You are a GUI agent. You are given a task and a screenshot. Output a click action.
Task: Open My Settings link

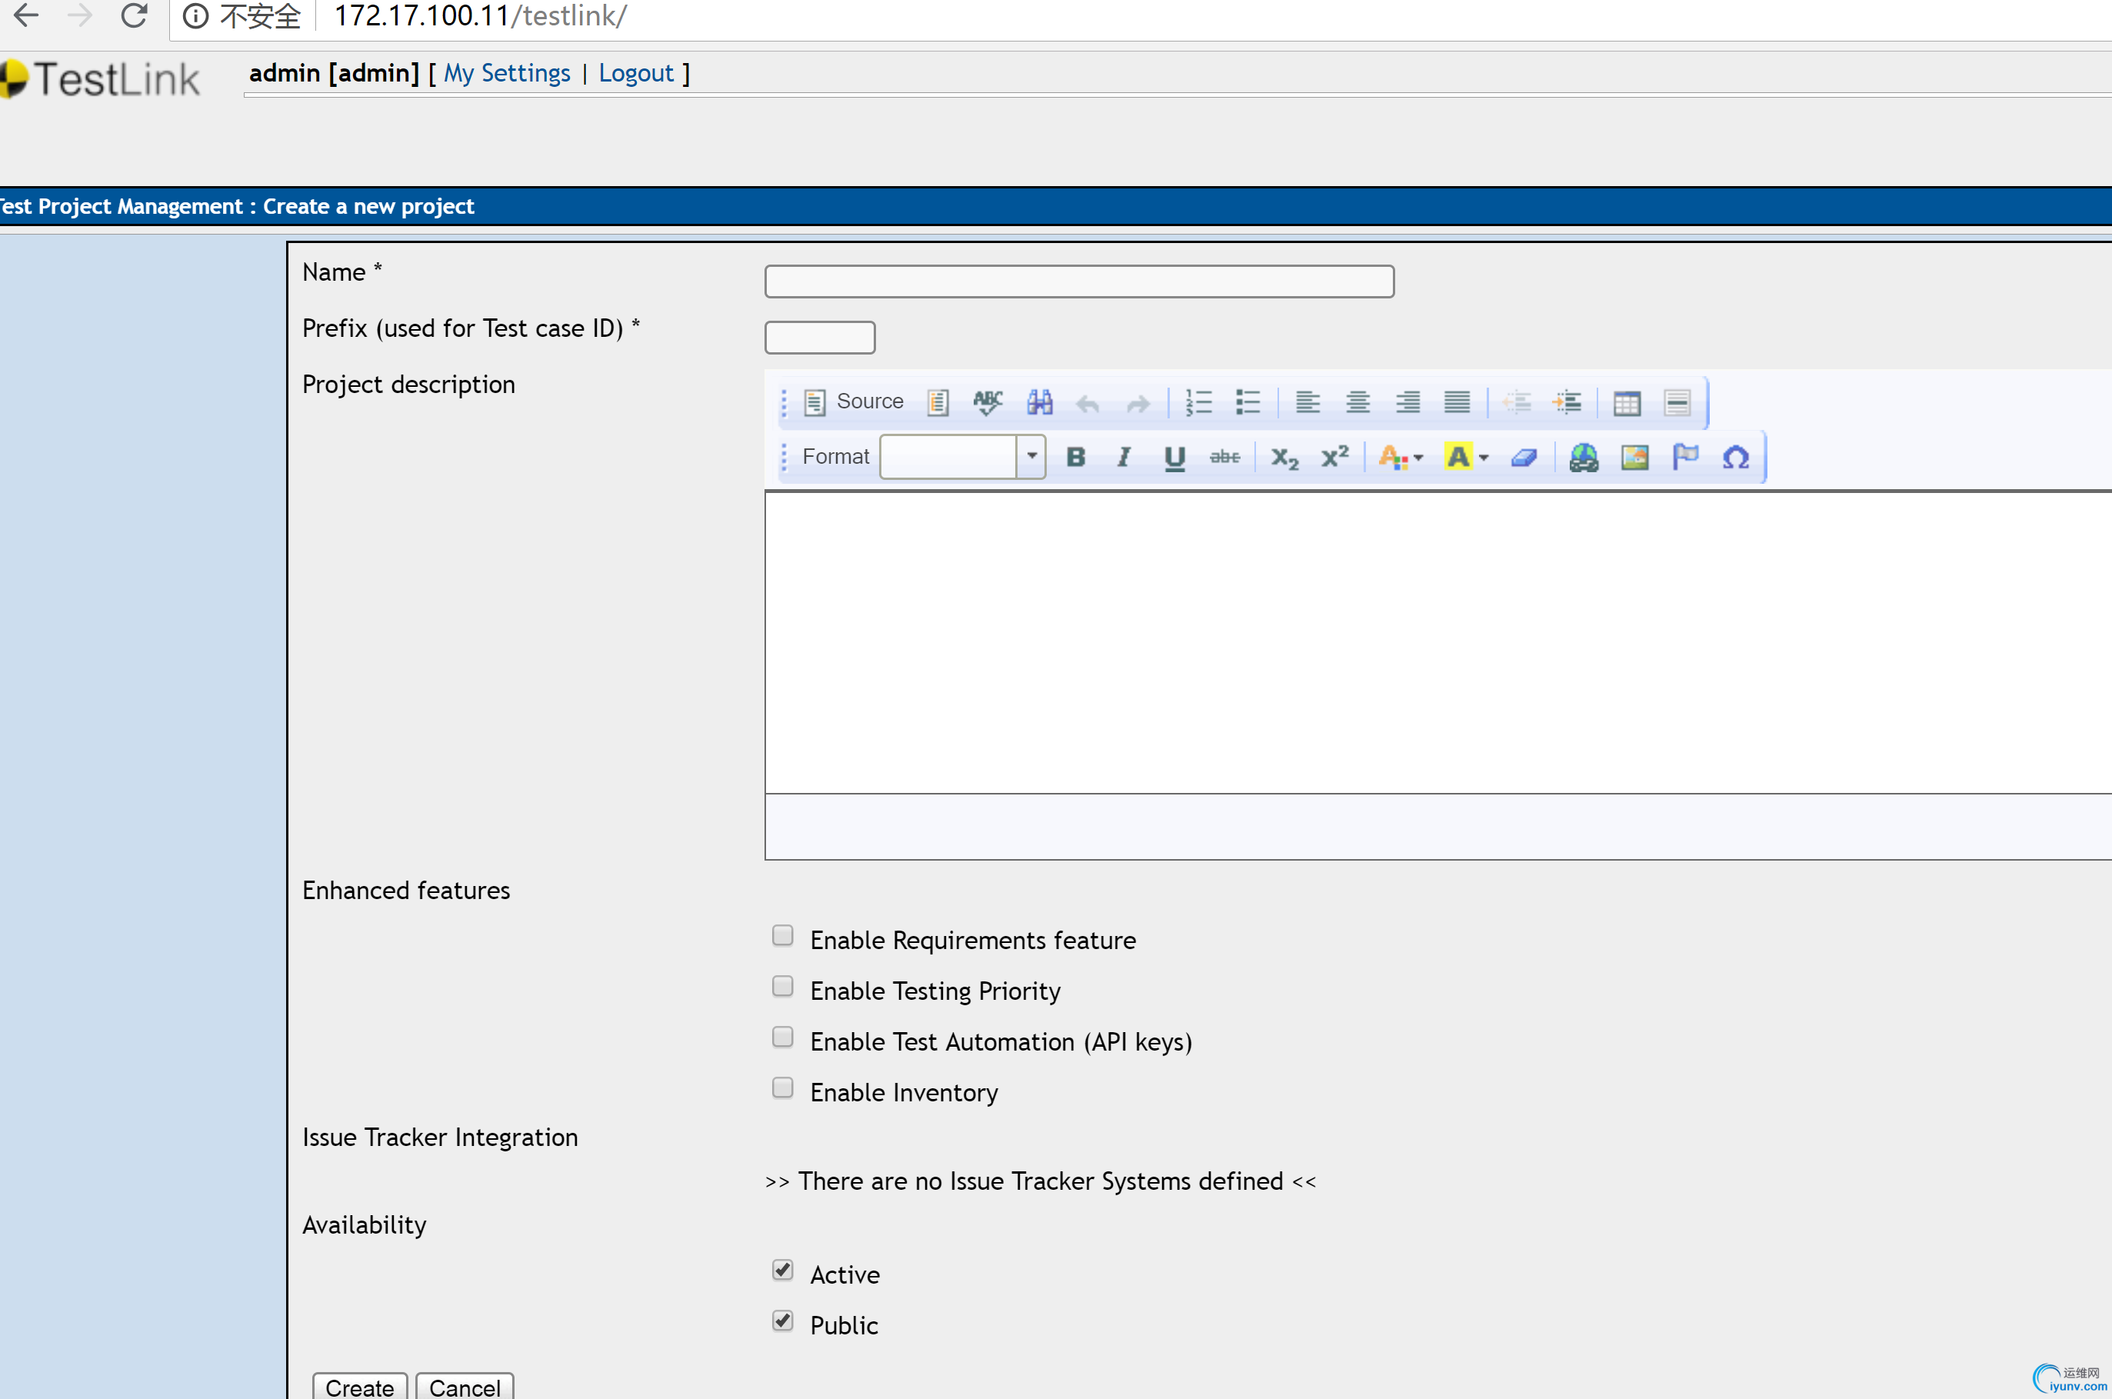pos(507,73)
